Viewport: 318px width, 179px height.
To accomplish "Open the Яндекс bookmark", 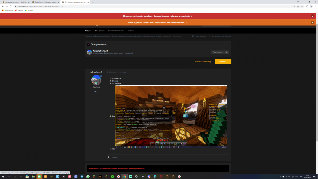I will tap(19, 10).
